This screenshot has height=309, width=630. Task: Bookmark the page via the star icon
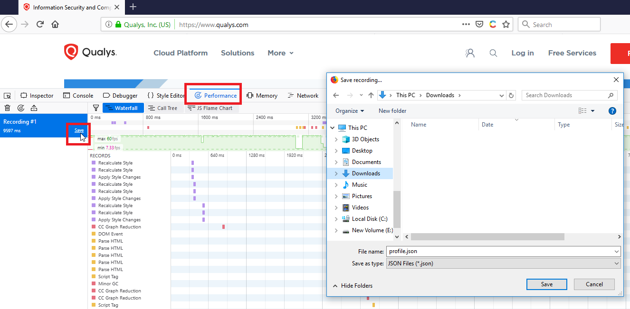pos(506,24)
